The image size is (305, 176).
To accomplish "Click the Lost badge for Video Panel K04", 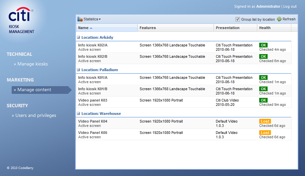I will point(265,121).
